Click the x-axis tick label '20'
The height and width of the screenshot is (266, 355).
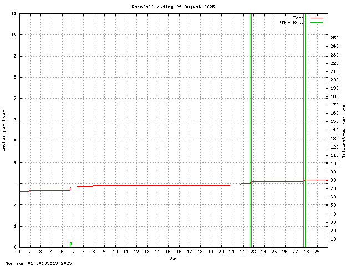pyautogui.click(x=221, y=252)
